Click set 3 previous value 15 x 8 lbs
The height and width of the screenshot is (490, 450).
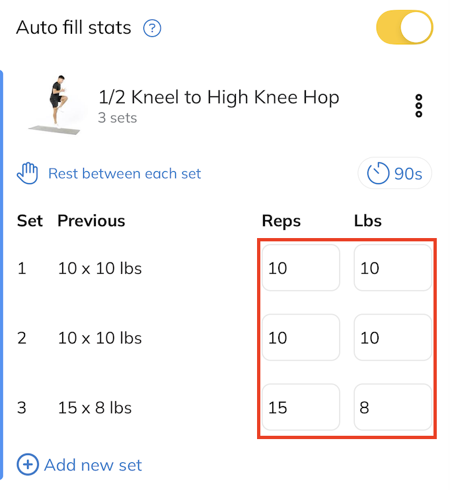[x=94, y=407]
